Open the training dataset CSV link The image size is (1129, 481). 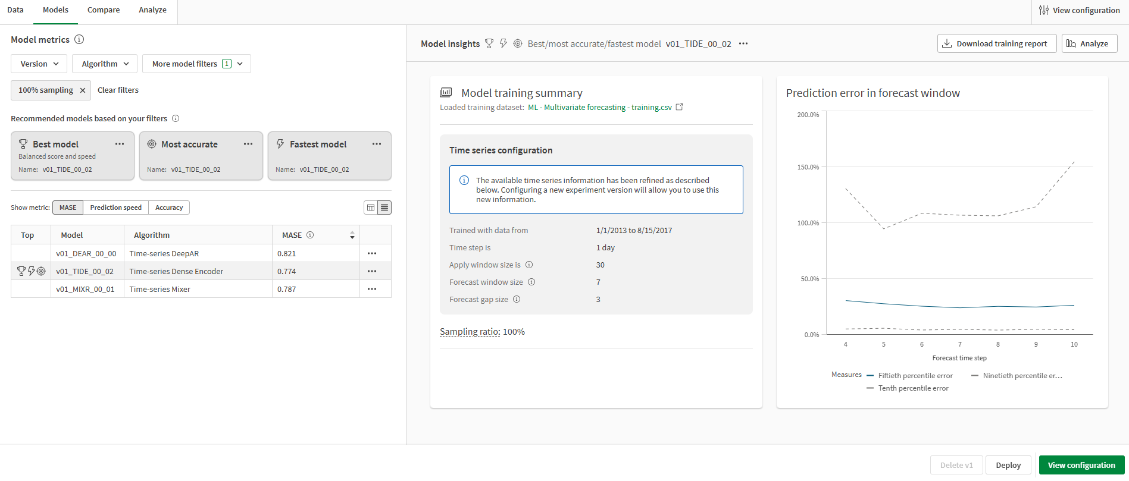coord(608,108)
